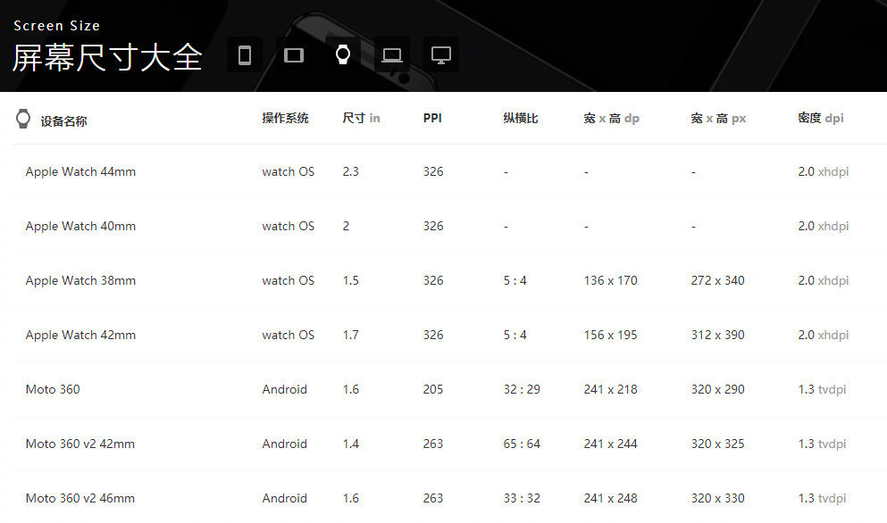The height and width of the screenshot is (523, 887).
Task: Click the 纵横比 column header
Action: coord(521,118)
